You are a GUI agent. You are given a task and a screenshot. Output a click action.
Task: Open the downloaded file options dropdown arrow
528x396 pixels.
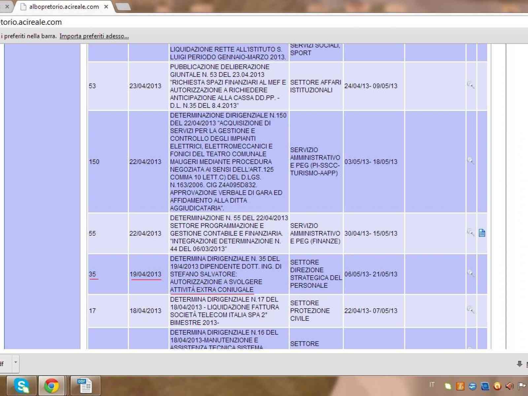pos(15,362)
